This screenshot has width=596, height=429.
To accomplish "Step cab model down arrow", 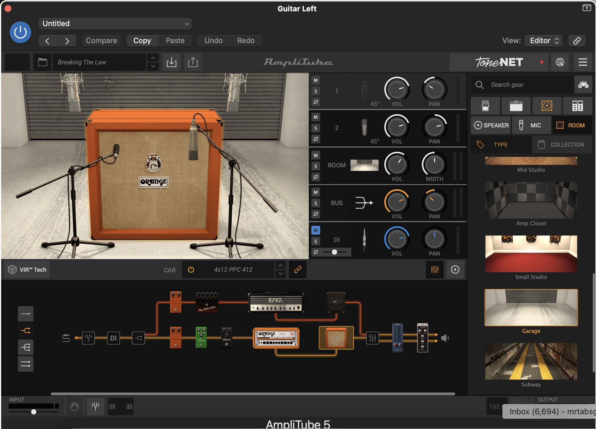I will pos(280,274).
